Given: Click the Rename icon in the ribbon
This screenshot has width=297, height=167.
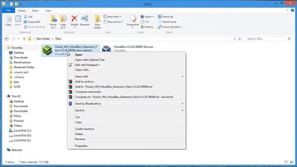Looking at the screenshot, I should (x=84, y=19).
